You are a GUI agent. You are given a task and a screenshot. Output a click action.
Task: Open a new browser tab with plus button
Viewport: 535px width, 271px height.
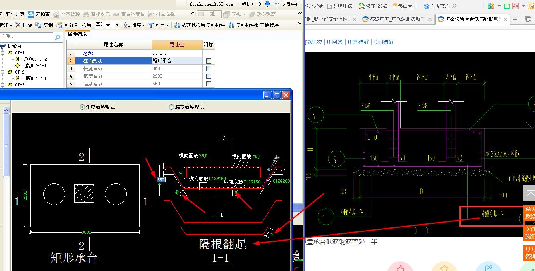515,19
